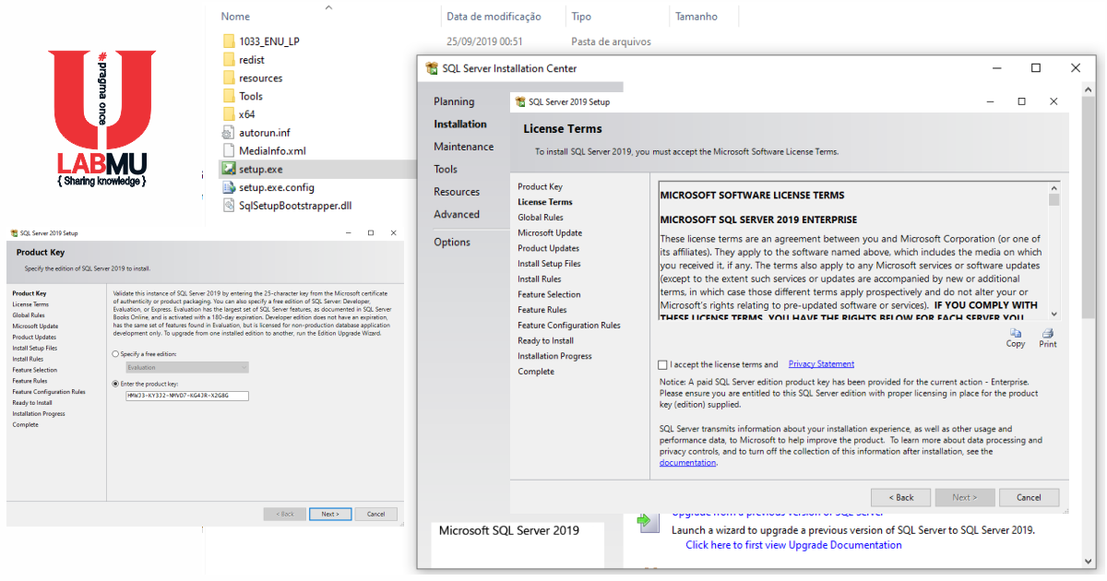Screen dimensions: 1107x581
Task: Click 'Install Setup Files' step in License Terms window
Action: pyautogui.click(x=549, y=264)
